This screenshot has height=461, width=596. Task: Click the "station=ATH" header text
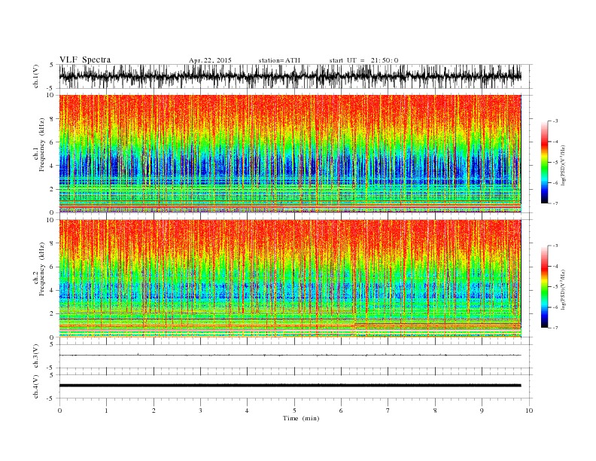click(279, 60)
